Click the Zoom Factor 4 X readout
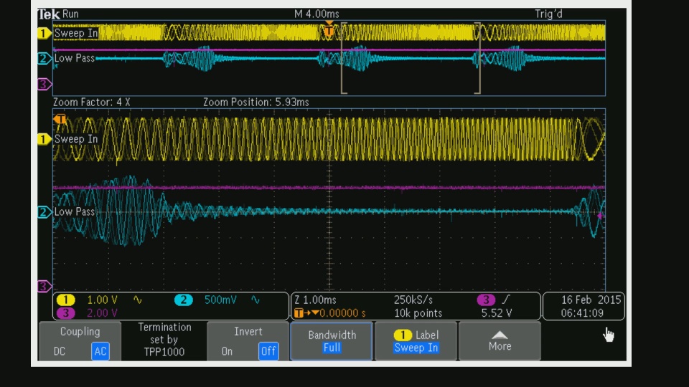Viewport: 689px width, 387px height. pyautogui.click(x=92, y=102)
